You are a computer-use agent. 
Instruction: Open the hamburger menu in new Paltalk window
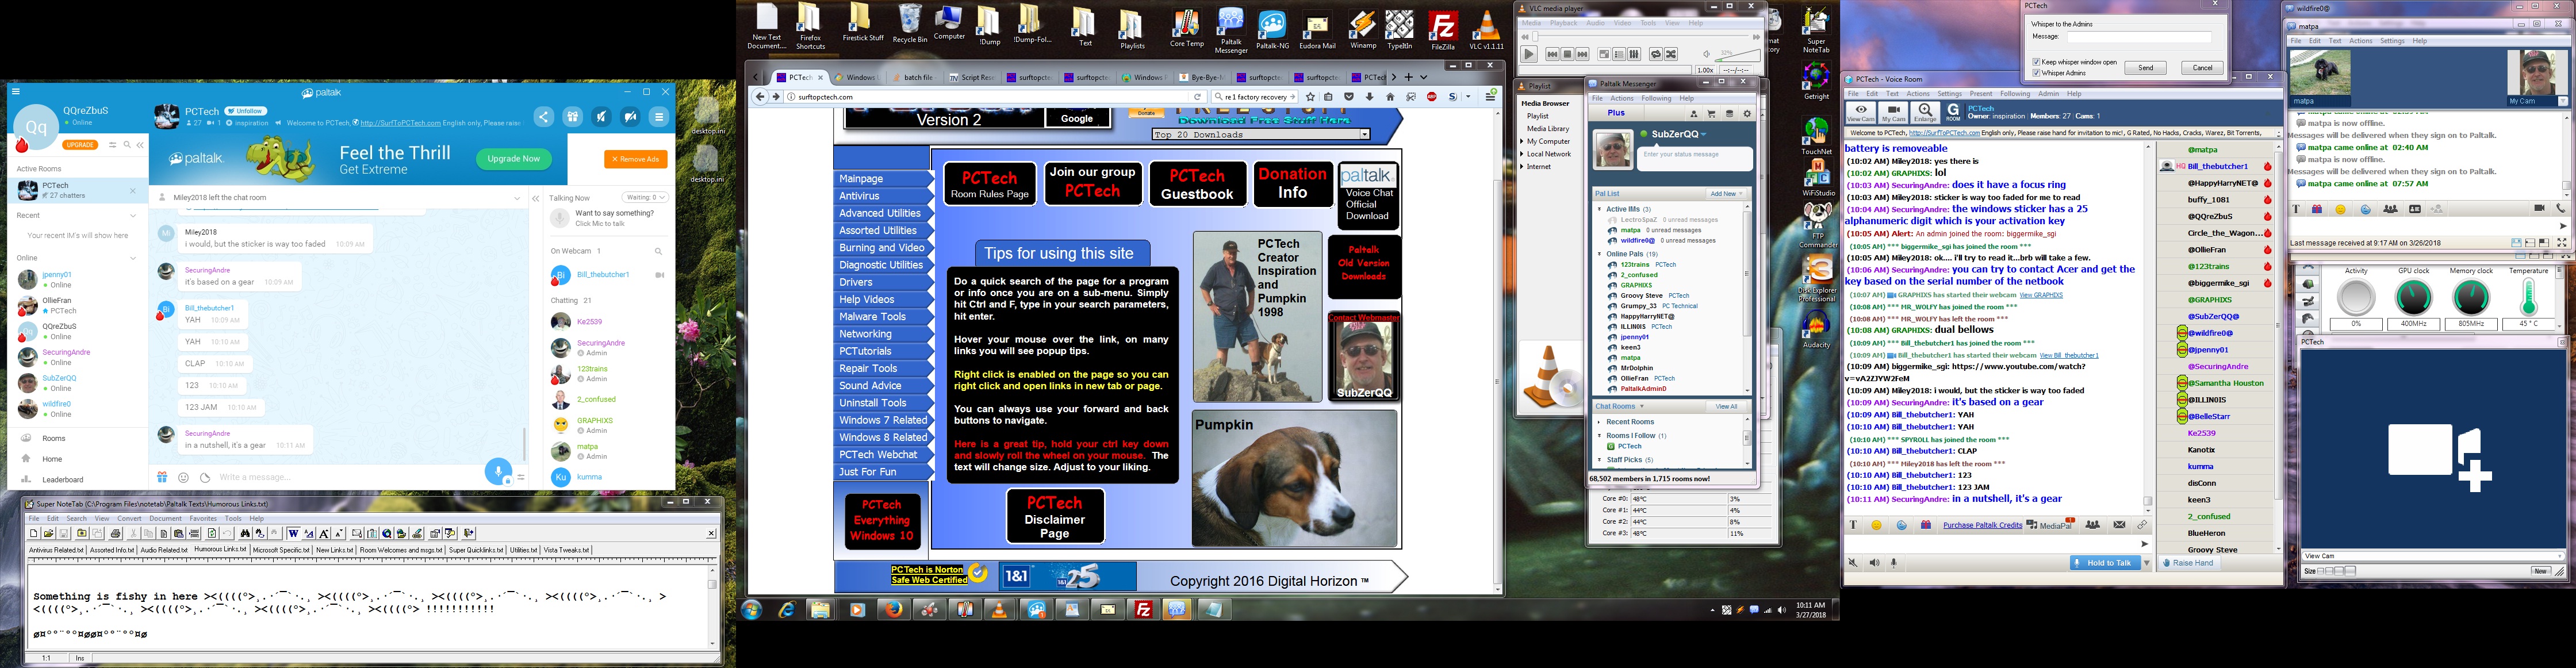click(x=15, y=91)
